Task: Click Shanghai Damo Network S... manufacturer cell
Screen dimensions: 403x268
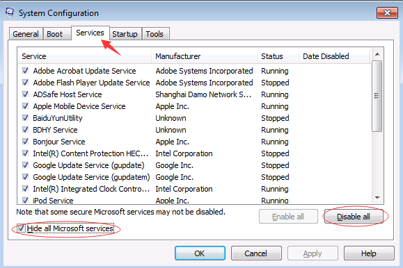Action: coord(203,94)
